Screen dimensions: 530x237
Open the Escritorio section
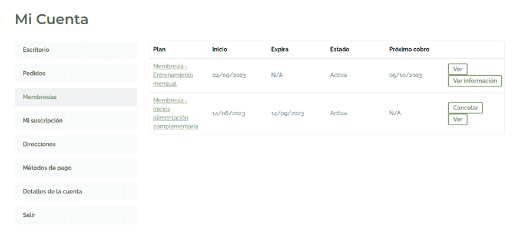pyautogui.click(x=76, y=49)
